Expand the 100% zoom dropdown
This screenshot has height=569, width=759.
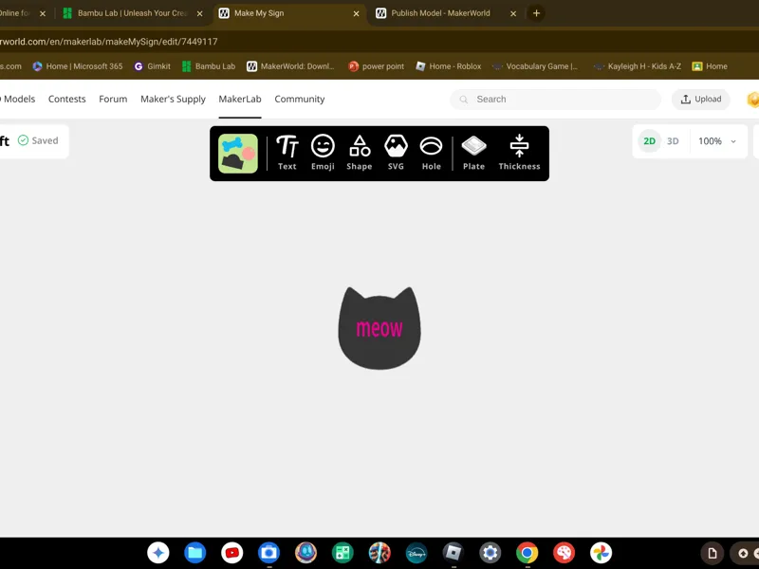(x=717, y=141)
